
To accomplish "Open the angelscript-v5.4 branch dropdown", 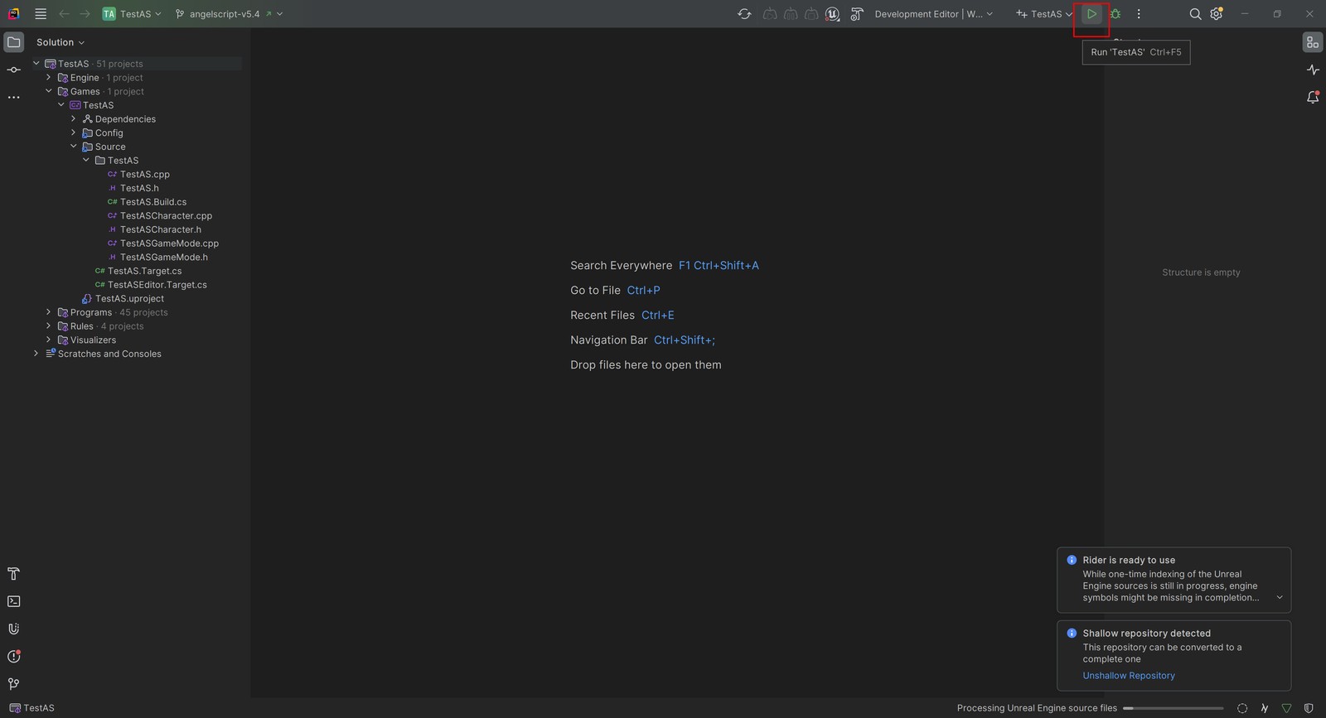I will point(230,14).
